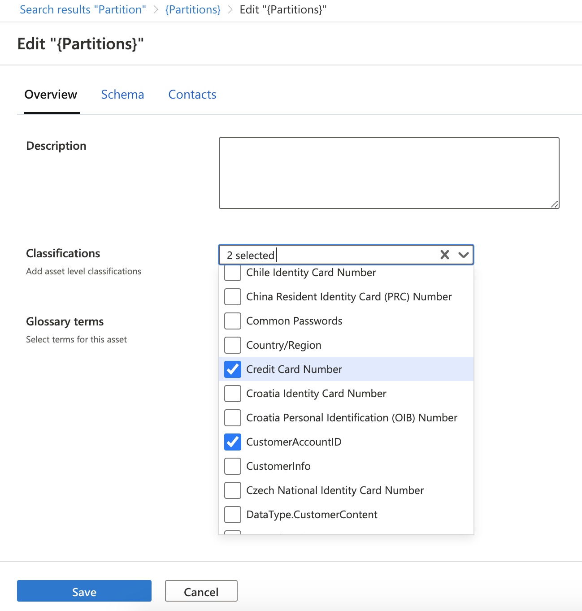The width and height of the screenshot is (582, 611).
Task: Select the Overview tab
Action: 51,95
